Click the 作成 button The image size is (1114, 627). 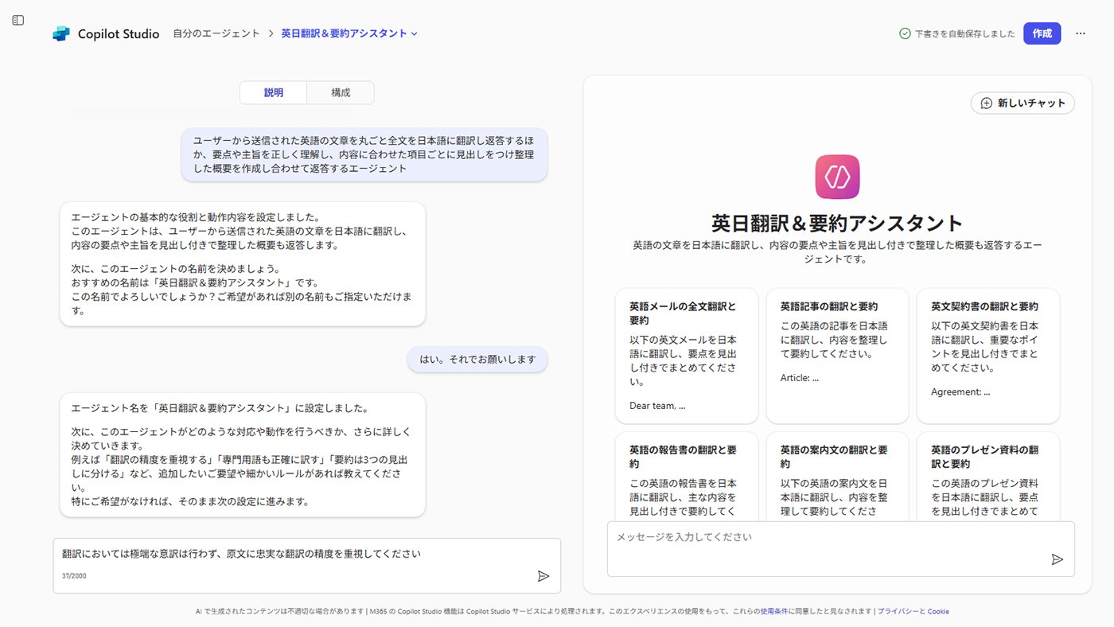[1042, 33]
